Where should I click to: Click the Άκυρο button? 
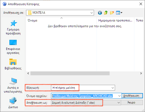click(x=132, y=102)
